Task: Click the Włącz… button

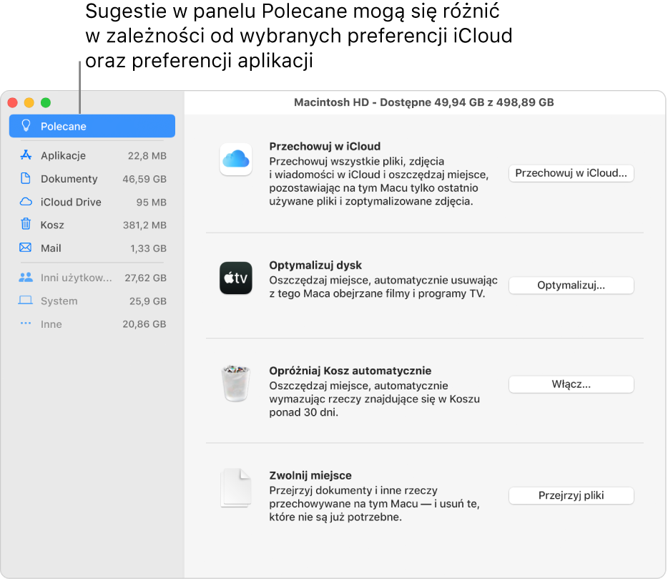Action: click(571, 384)
